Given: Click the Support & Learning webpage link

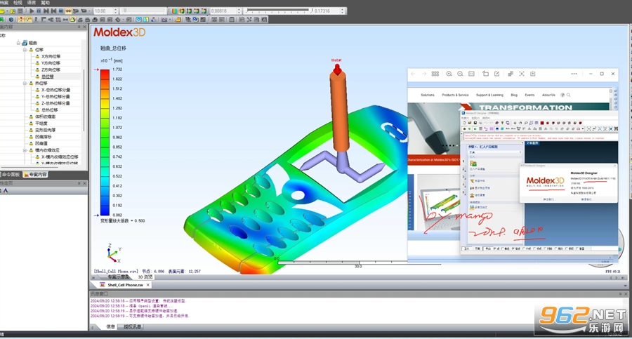Looking at the screenshot, I should point(489,95).
